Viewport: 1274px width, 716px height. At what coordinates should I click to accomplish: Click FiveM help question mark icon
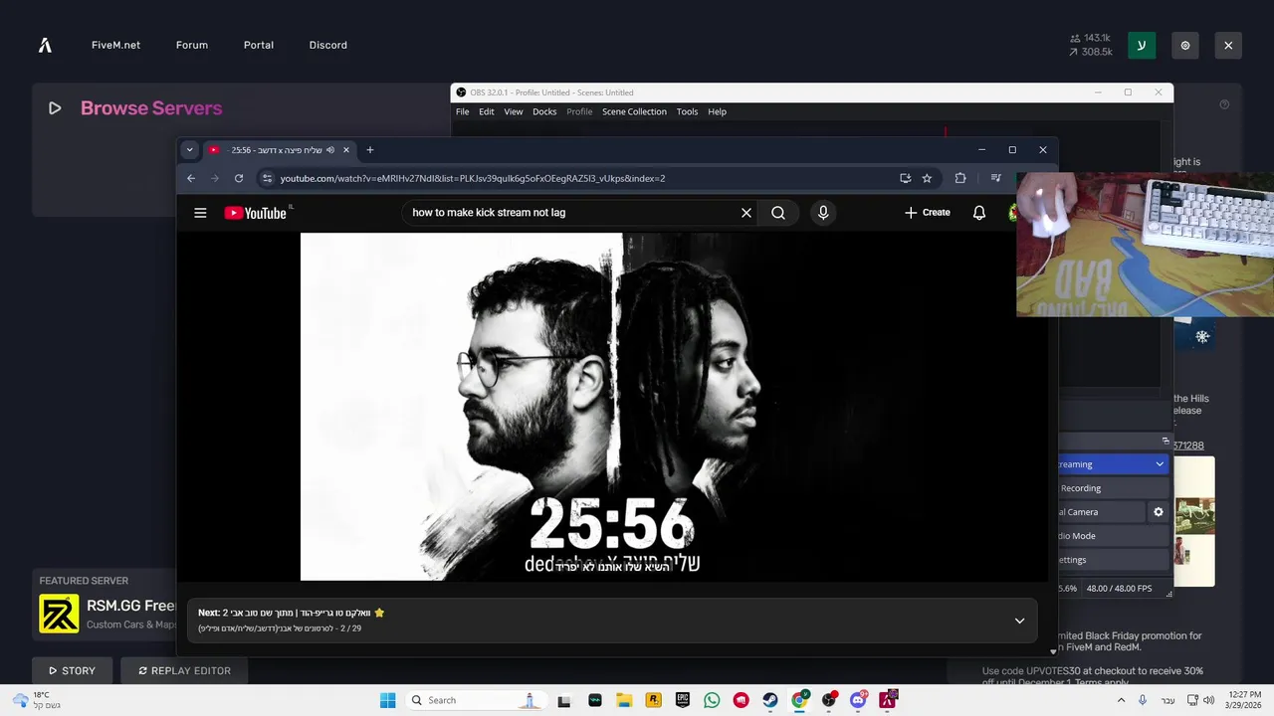(x=1224, y=104)
